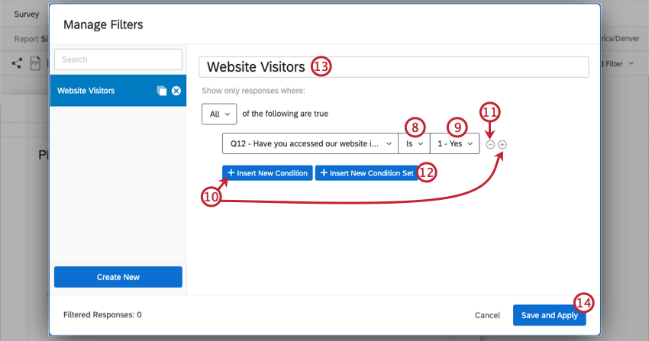Open the '1 - Yes' value dropdown
649x341 pixels.
pos(454,143)
